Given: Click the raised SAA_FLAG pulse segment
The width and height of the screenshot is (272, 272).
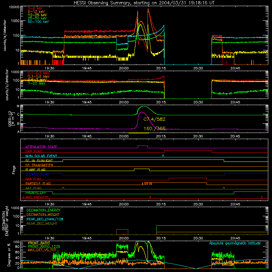Looking at the screenshot, I should 188,178.
